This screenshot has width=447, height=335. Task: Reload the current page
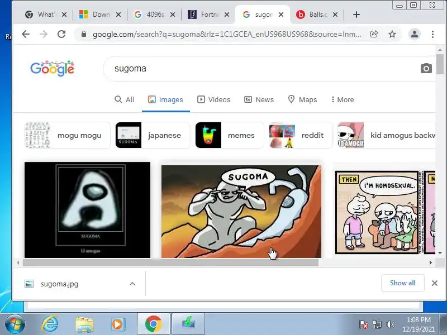[x=61, y=34]
